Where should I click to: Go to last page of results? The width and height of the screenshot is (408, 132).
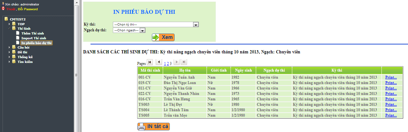pos(184,62)
